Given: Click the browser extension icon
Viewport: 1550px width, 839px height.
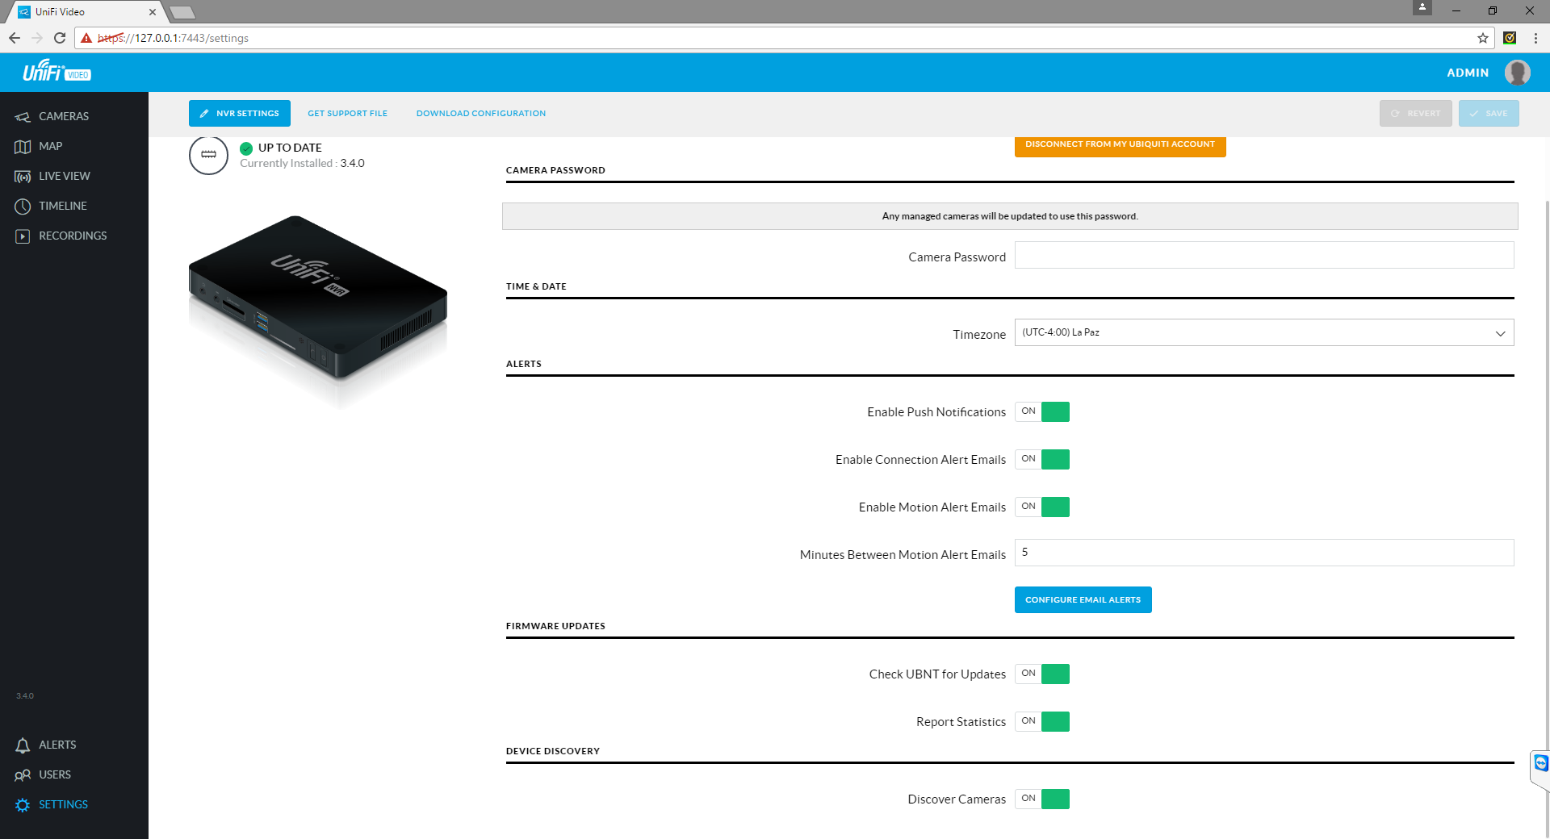Looking at the screenshot, I should tap(1510, 38).
